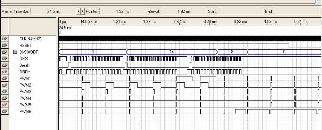Click the DMX input pin icon
The image size is (322, 130).
pyautogui.click(x=5, y=58)
